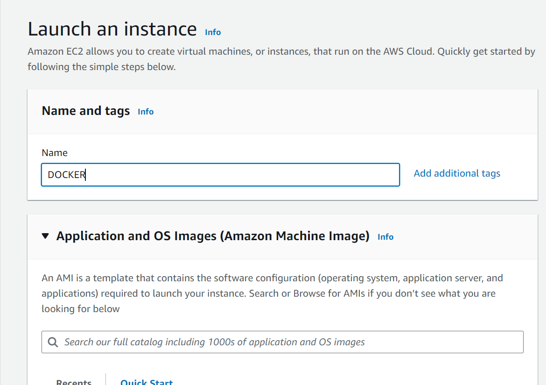Focus the AMI catalog search box

click(x=282, y=342)
